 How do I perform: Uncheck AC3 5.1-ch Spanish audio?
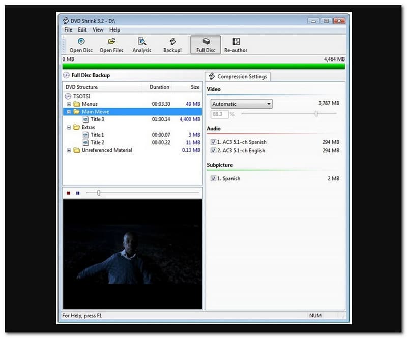213,142
